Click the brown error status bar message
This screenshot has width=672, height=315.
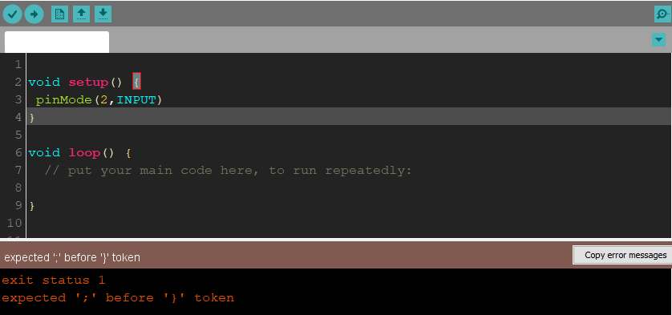72,257
